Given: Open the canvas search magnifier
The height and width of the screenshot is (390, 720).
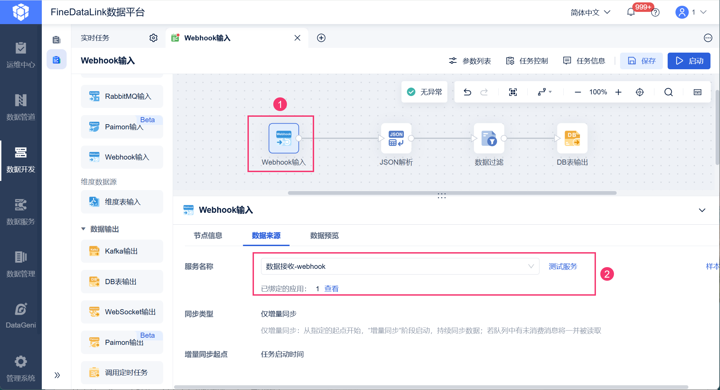Looking at the screenshot, I should coord(668,92).
